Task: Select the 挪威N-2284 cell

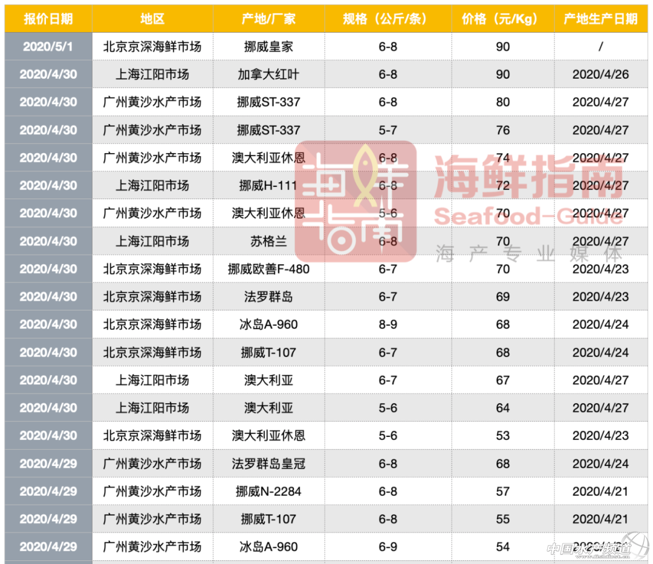Action: click(x=268, y=491)
